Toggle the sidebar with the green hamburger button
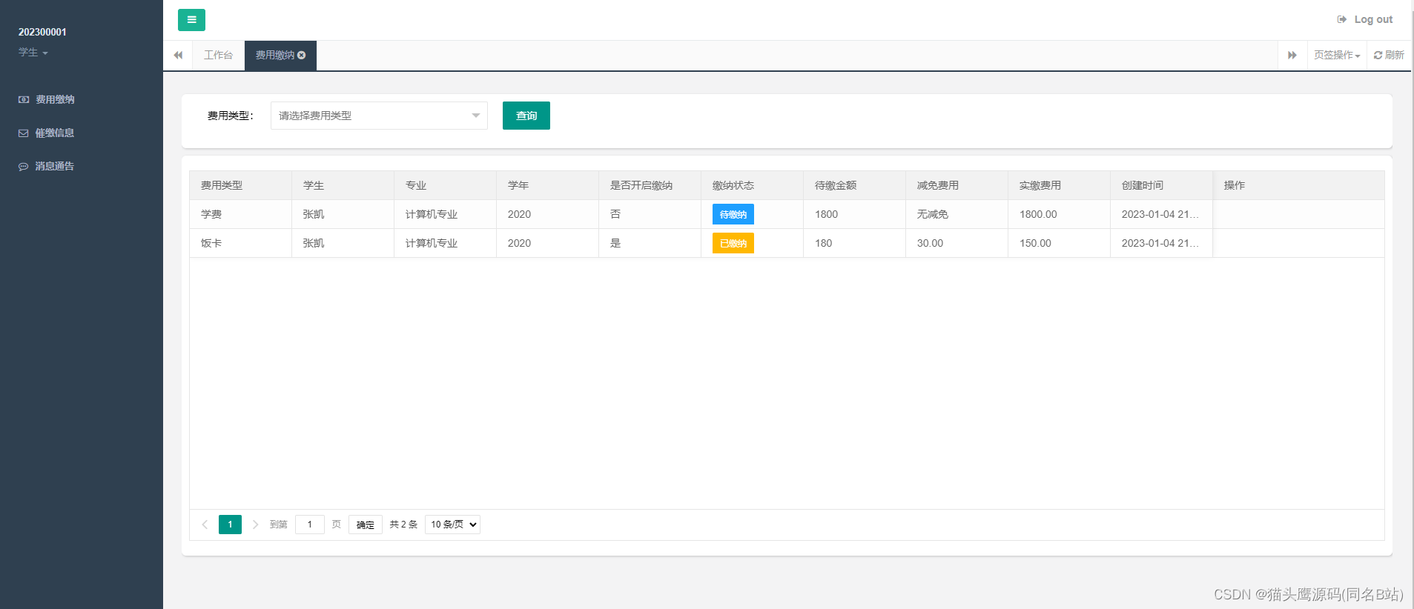 pos(191,20)
